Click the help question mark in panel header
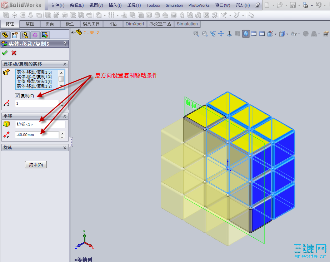This screenshot has height=262, width=330. point(65,44)
